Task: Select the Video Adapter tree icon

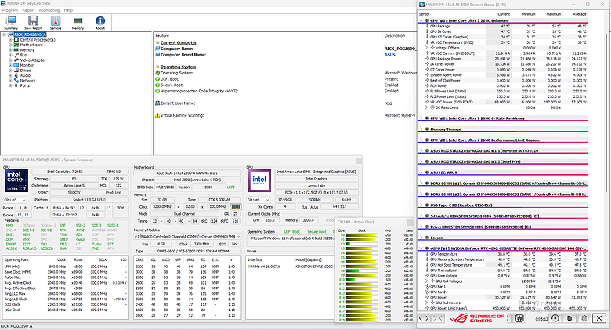Action: 16,60
